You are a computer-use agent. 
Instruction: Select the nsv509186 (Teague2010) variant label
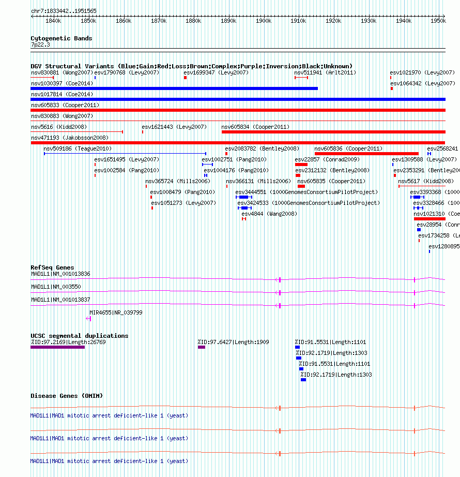click(78, 148)
